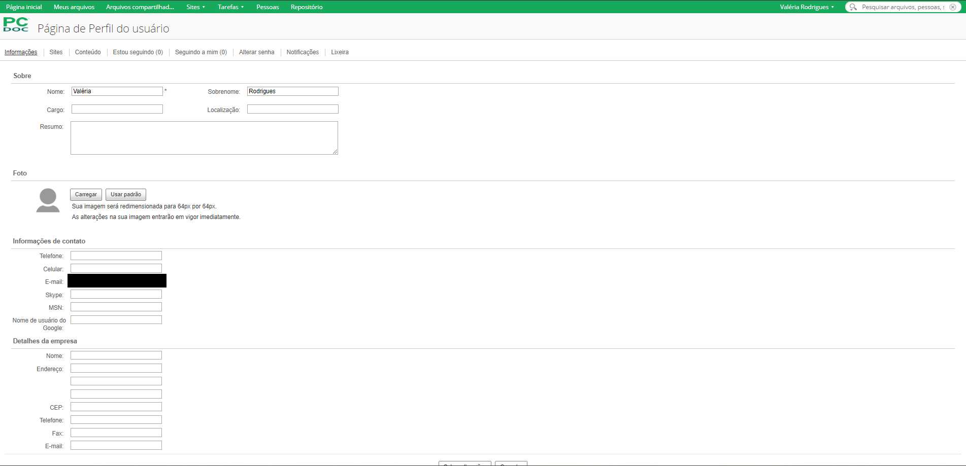
Task: Open the Sites dropdown menu
Action: [x=195, y=7]
